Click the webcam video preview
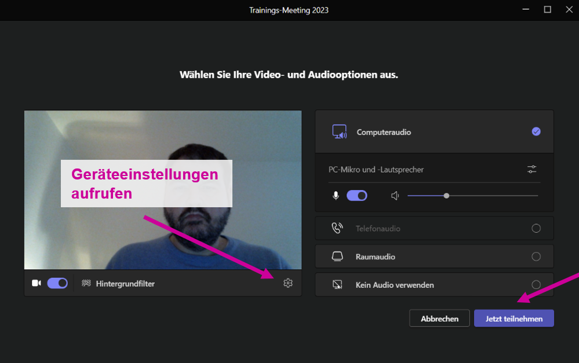The image size is (579, 363). point(163,190)
